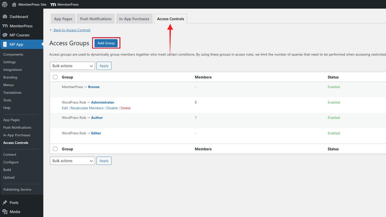The image size is (386, 217).
Task: Click the MP App phone icon
Action: click(x=5, y=44)
